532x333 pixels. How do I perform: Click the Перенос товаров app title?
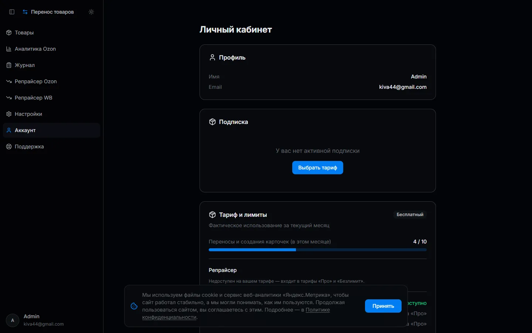click(x=52, y=12)
